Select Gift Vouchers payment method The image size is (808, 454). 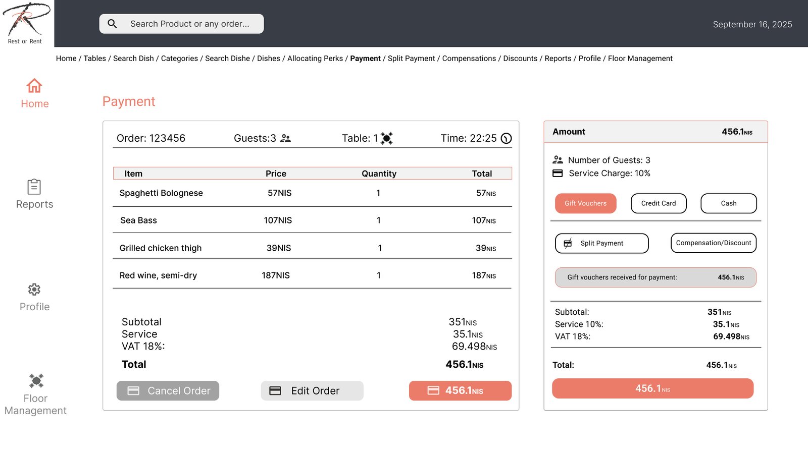(x=585, y=203)
